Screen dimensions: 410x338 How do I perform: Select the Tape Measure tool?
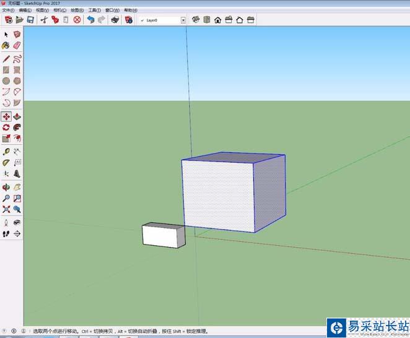tap(6, 152)
